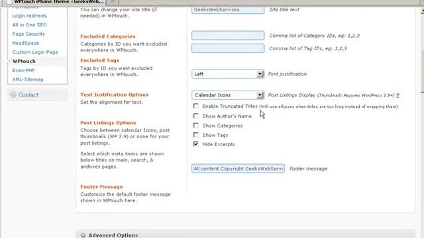The image size is (424, 238).
Task: Click the Excluded Categories heading
Action: click(x=107, y=36)
